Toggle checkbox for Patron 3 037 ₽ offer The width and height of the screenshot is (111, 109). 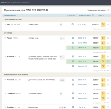tap(73, 48)
